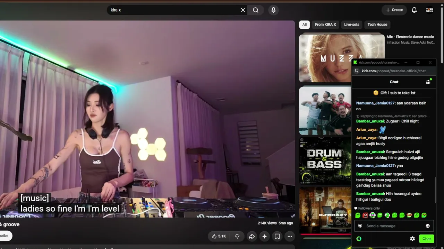Start voice search with the microphone

tap(273, 10)
